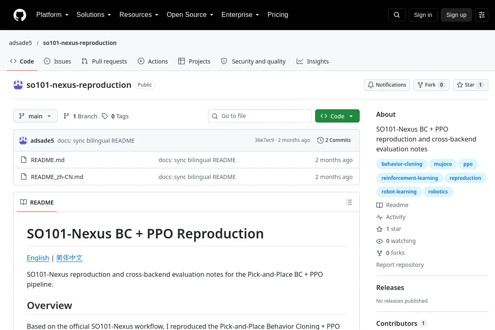Open the Open Source dropdown

[x=190, y=15]
